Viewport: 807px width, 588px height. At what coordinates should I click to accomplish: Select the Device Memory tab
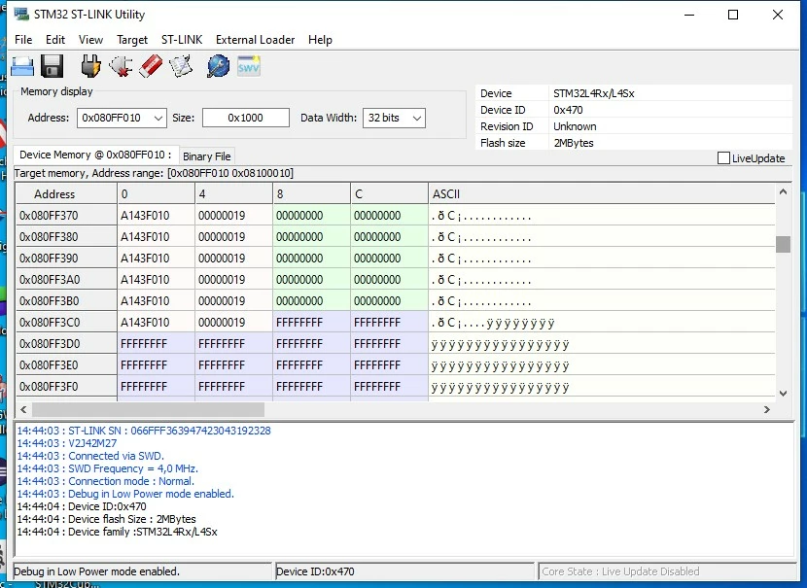point(95,155)
